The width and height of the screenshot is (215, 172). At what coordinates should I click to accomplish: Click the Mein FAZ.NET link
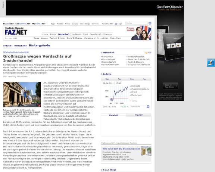[x=107, y=24]
